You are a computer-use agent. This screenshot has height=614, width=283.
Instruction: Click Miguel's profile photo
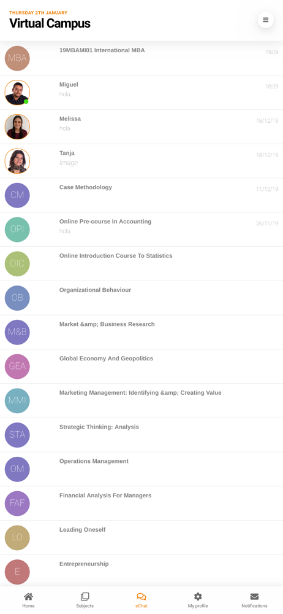[17, 93]
